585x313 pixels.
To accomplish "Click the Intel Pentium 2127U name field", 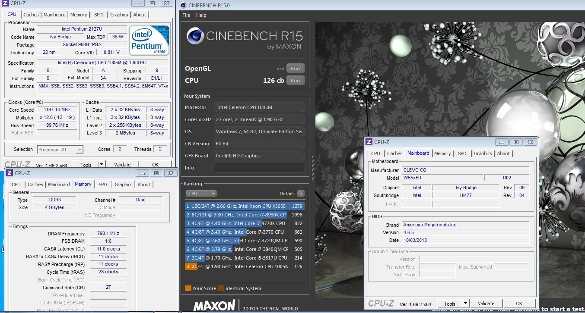I will (82, 29).
